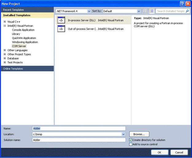Click the search magnifier icon
The width and height of the screenshot is (192, 158).
pos(187,11)
